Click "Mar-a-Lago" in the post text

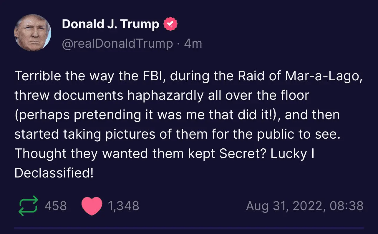[x=323, y=76]
